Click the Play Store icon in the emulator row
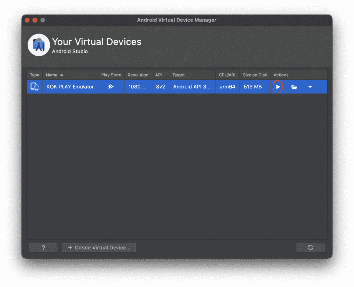Viewport: 354px width, 287px height. pos(111,87)
